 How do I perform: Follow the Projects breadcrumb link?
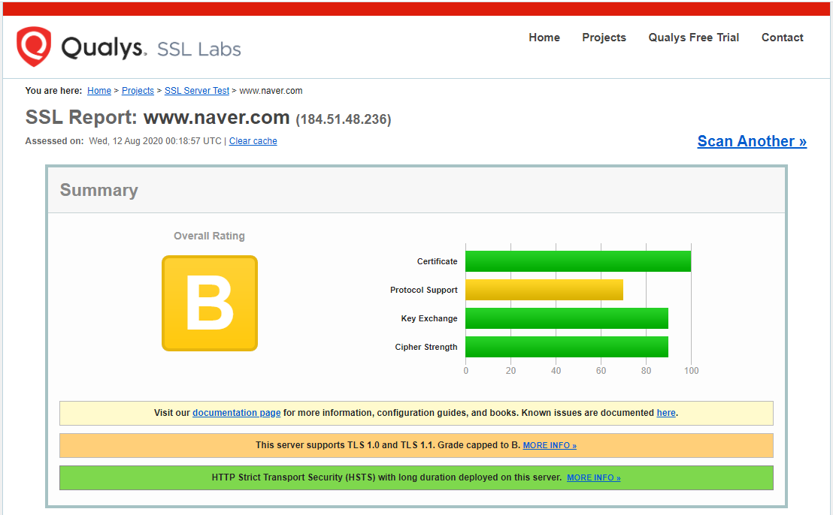pos(138,91)
